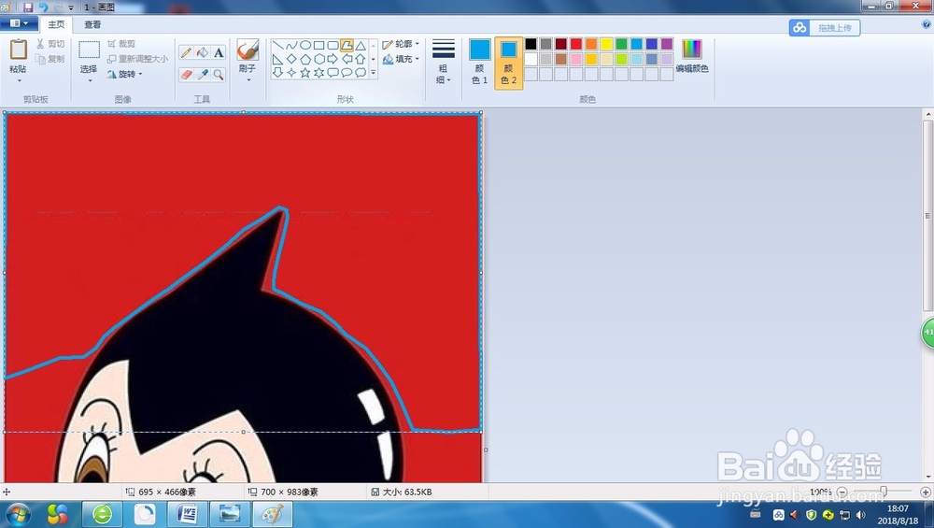Choose the Right triangle shape
Image resolution: width=934 pixels, height=528 pixels.
(277, 59)
